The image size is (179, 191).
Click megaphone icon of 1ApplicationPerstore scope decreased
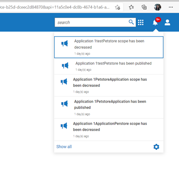pyautogui.click(x=64, y=126)
